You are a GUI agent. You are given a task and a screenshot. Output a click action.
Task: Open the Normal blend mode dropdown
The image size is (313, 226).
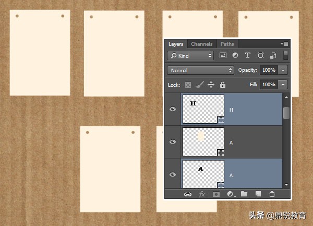[201, 70]
